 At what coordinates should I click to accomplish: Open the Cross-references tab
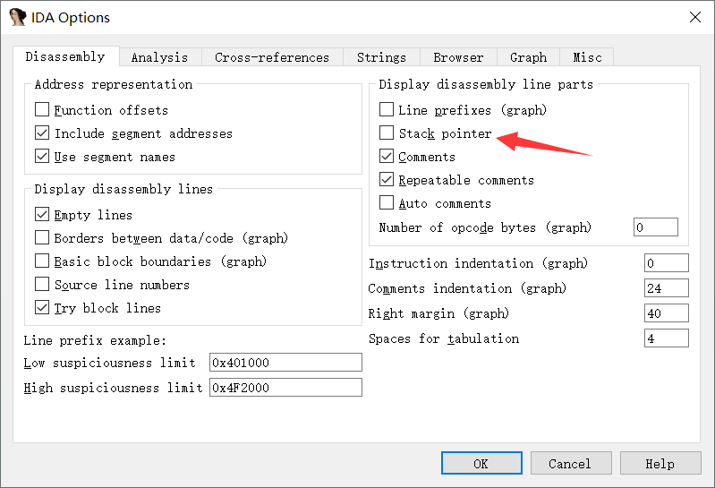tap(271, 57)
